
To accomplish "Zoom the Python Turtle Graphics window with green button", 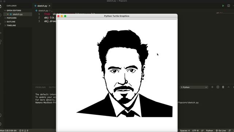I will click(x=65, y=16).
